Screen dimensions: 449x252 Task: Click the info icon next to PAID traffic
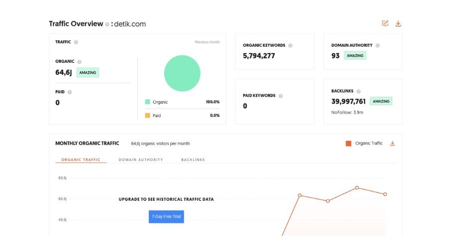pos(69,92)
